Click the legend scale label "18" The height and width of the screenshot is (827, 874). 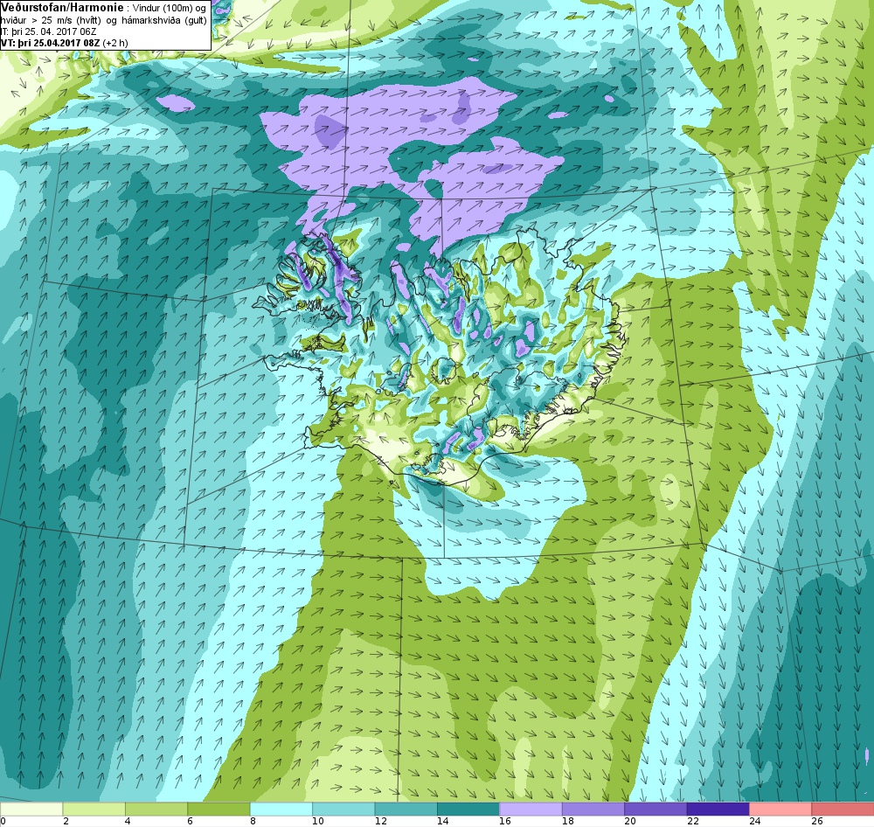click(x=567, y=821)
